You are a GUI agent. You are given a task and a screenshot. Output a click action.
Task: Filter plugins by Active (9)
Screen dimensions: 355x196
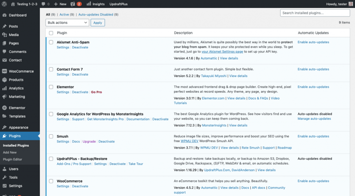pos(67,15)
